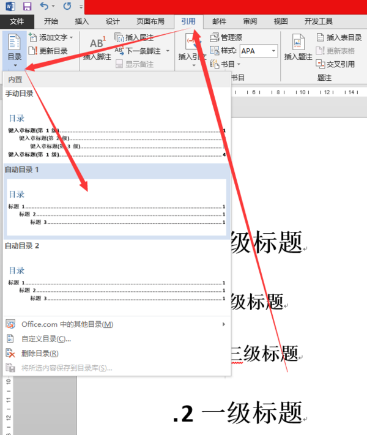The image size is (367, 435).
Task: Select the 自动目录 1 preview thumbnail
Action: [116, 207]
